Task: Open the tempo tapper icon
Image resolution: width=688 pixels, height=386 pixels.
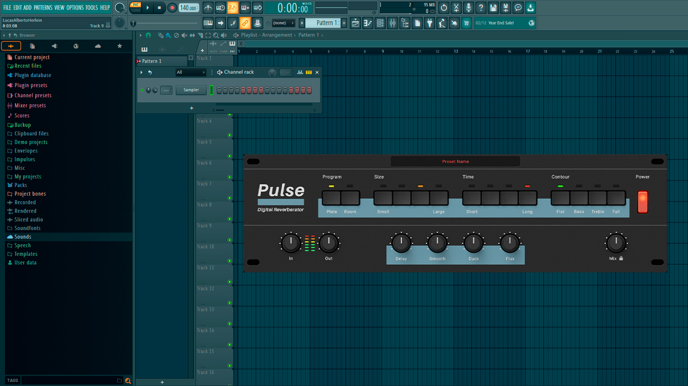Action: point(442,23)
